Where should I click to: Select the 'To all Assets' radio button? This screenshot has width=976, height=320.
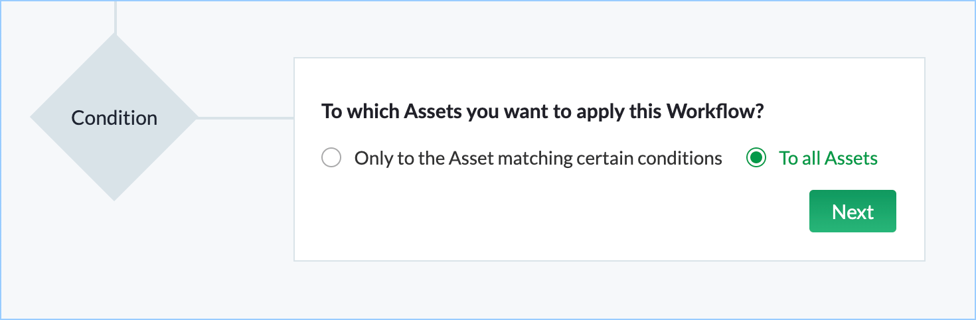tap(756, 158)
